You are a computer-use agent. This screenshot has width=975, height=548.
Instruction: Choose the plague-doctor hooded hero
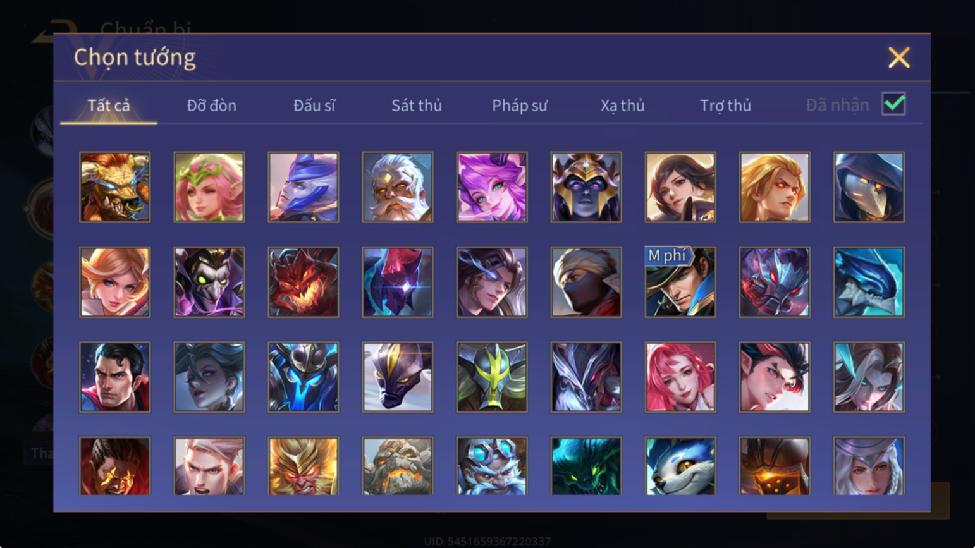(869, 187)
